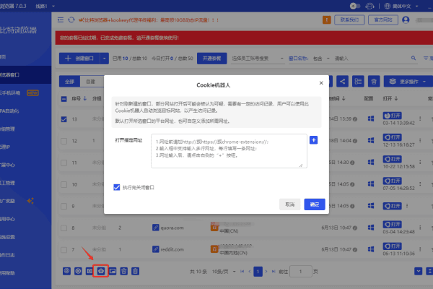Click the 创建窗口 button

pos(79,59)
